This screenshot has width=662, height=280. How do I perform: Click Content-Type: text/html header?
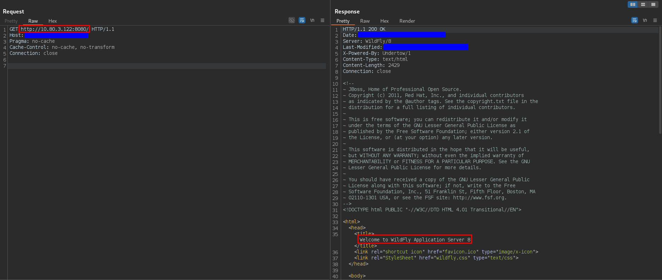coord(375,59)
